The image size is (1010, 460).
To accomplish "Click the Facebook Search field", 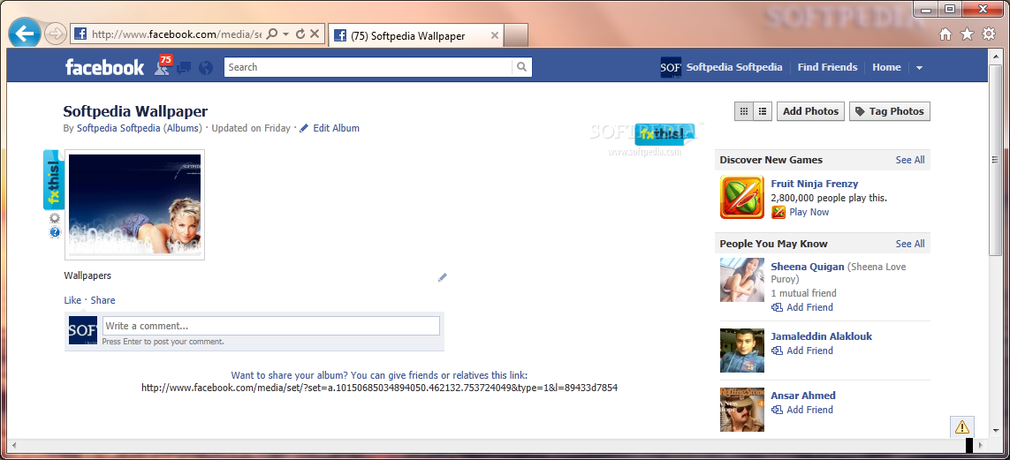I will pos(368,67).
